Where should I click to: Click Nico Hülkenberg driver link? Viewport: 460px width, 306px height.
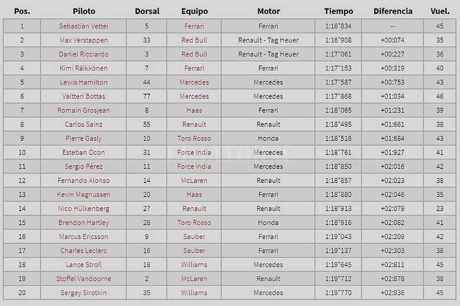click(x=84, y=208)
